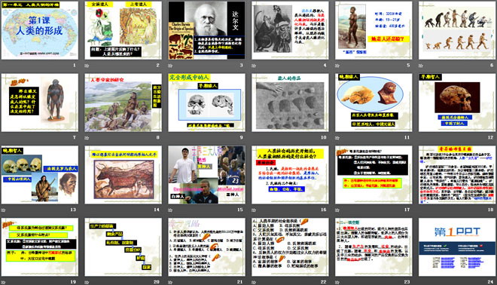Select slide 22 quiz starting with question 4
This screenshot has height=285, width=497.
(x=290, y=247)
